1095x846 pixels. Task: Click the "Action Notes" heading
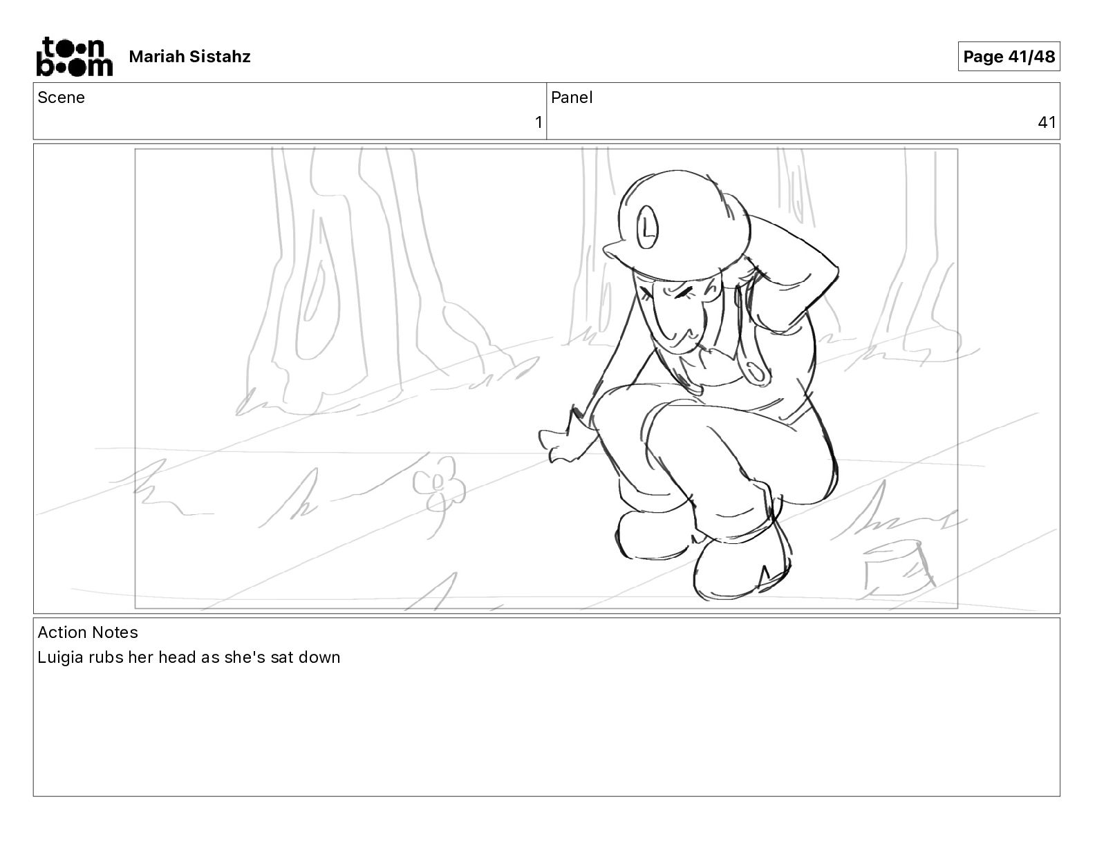(x=88, y=632)
